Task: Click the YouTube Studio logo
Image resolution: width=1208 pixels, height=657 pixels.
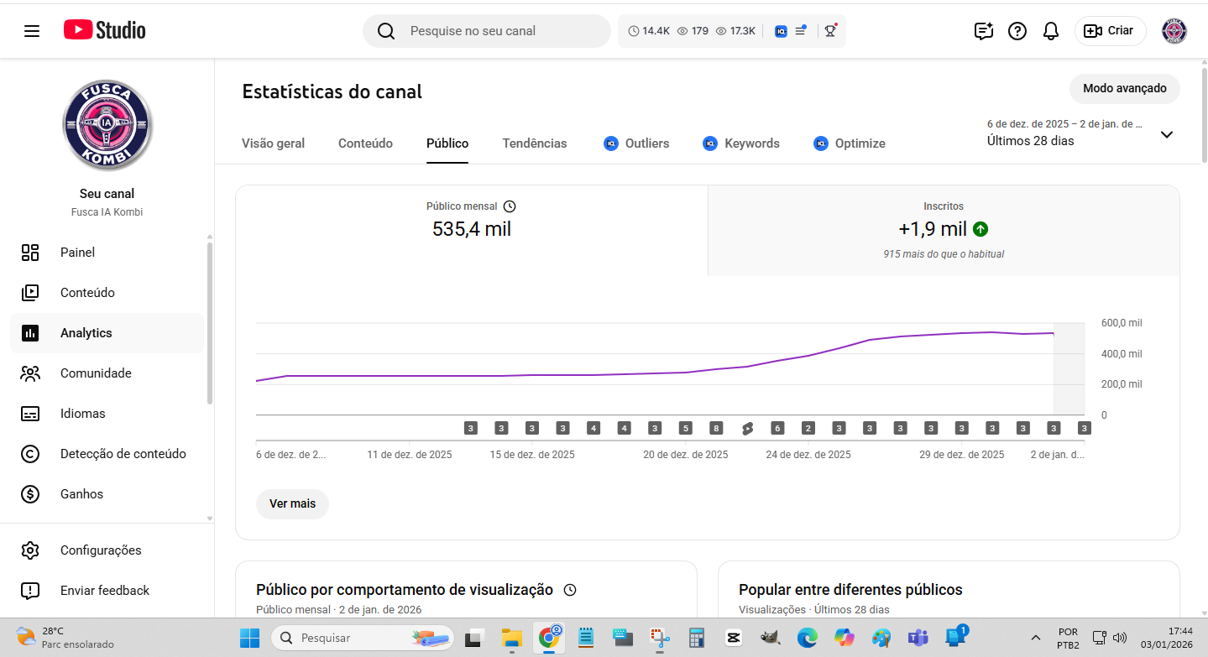Action: (x=105, y=31)
